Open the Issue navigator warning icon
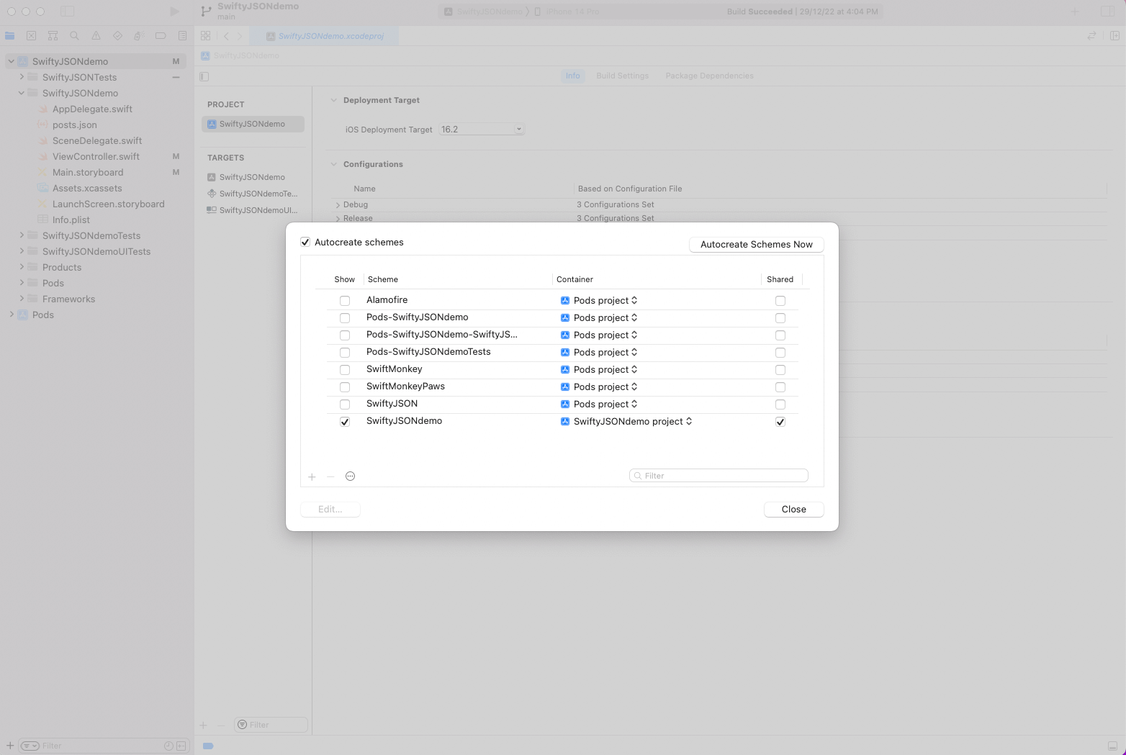This screenshot has height=755, width=1126. (x=96, y=36)
